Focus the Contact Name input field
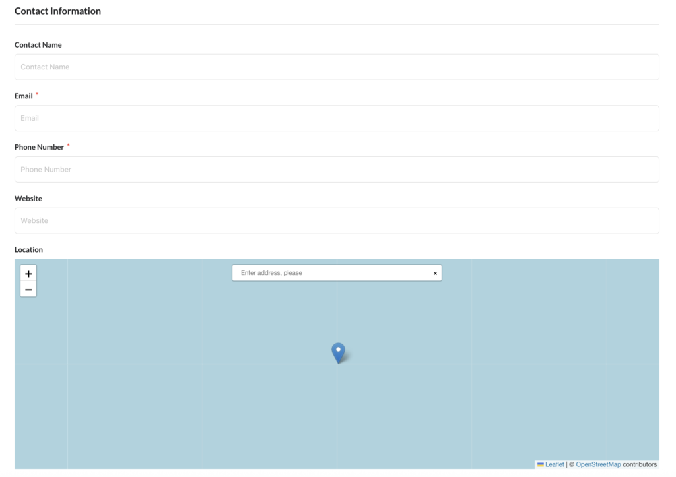Viewport: 676px width, 477px height. point(337,67)
